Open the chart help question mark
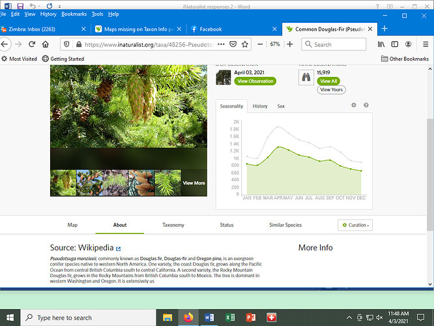 [366, 105]
